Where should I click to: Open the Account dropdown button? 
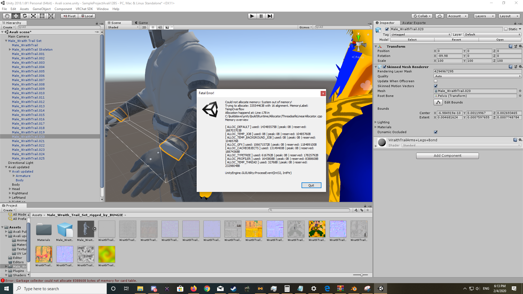pyautogui.click(x=457, y=16)
